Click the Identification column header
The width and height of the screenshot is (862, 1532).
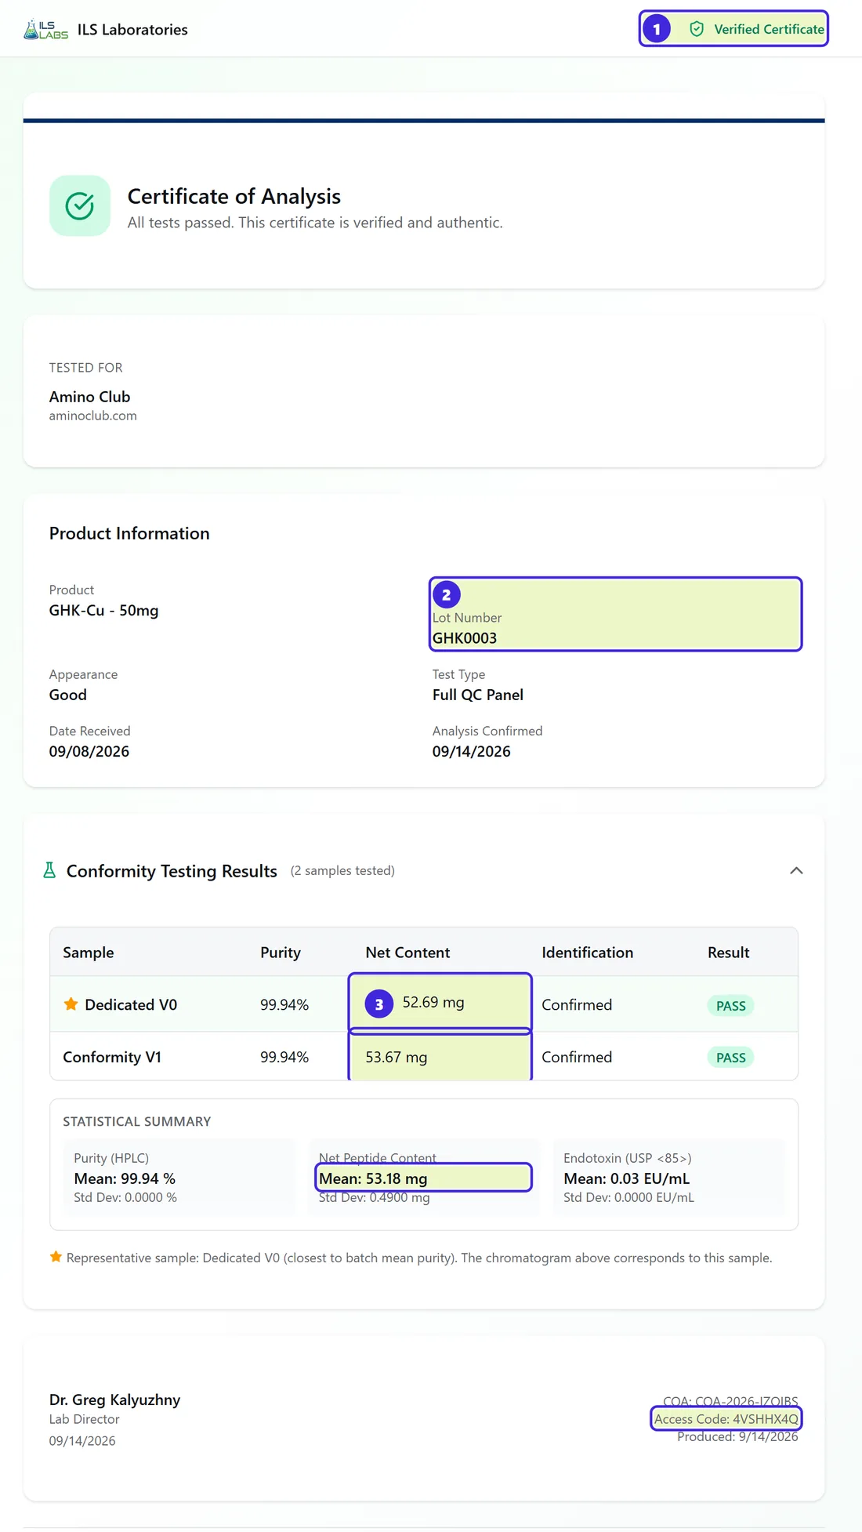(588, 953)
